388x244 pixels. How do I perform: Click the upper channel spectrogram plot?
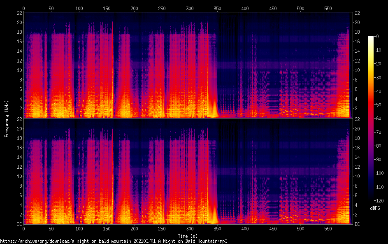[x=188, y=65]
